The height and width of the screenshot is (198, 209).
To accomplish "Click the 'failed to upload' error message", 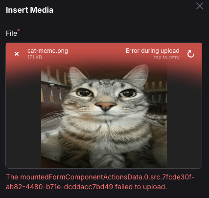I will pos(141,187).
